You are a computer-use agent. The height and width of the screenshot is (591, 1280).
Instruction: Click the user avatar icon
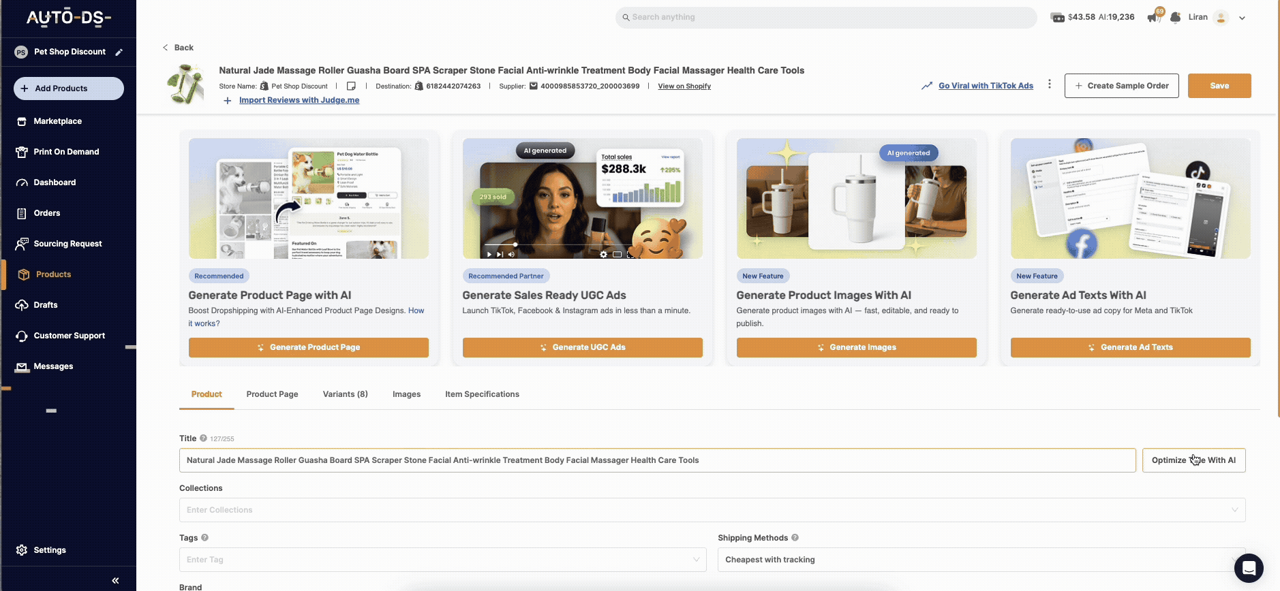[1221, 18]
